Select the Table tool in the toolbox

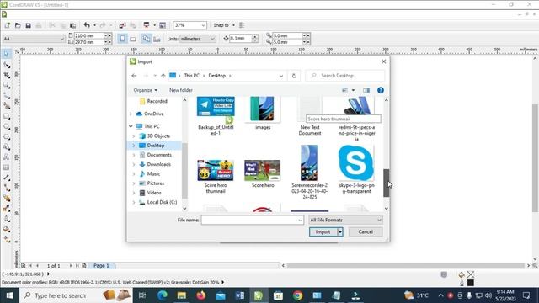6,167
